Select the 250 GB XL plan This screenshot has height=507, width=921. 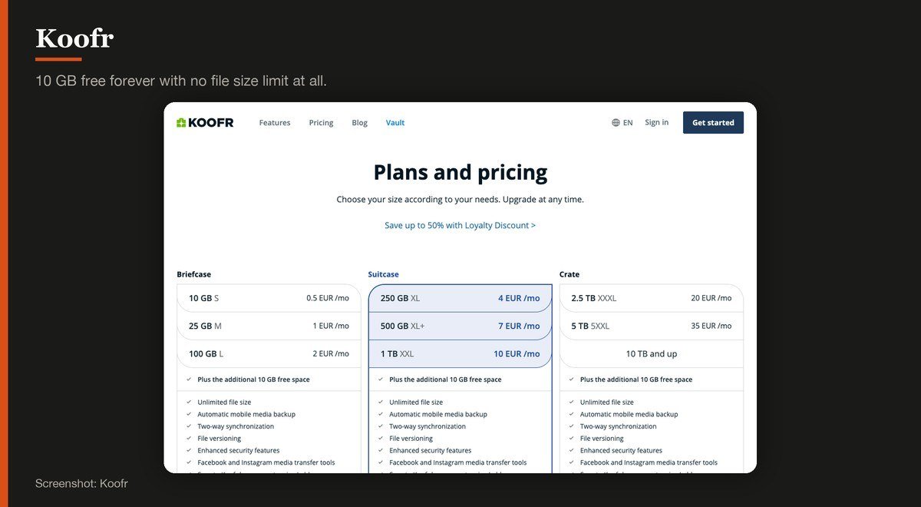pyautogui.click(x=460, y=298)
